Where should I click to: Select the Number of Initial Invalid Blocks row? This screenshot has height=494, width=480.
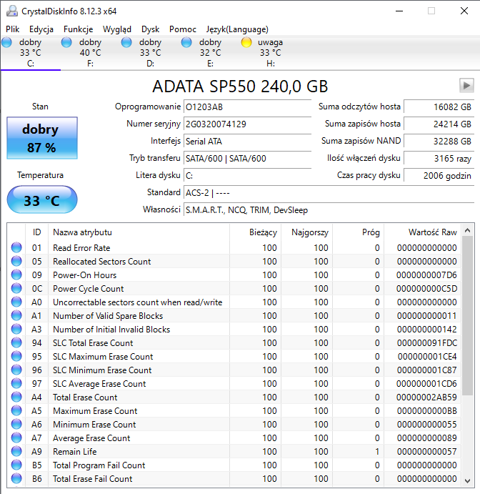(234, 330)
